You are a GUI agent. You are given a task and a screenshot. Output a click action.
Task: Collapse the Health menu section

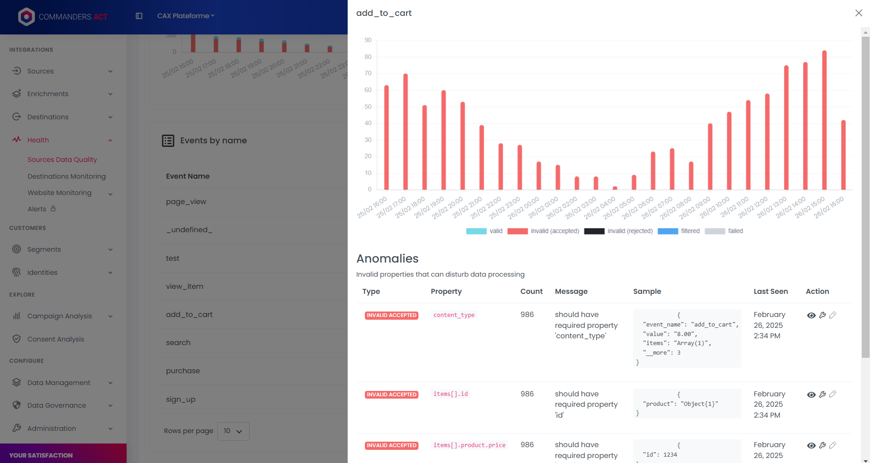pyautogui.click(x=110, y=140)
